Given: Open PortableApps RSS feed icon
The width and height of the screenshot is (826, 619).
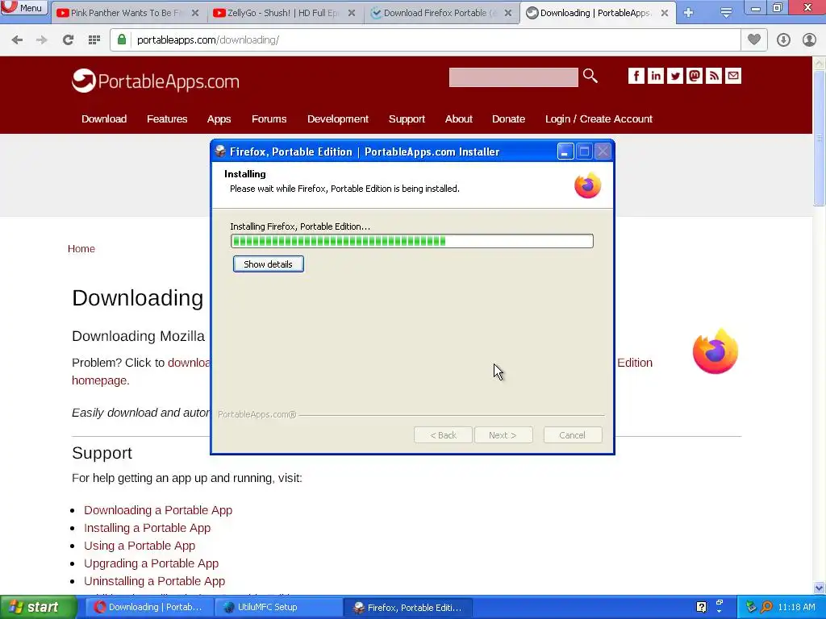Looking at the screenshot, I should point(713,76).
